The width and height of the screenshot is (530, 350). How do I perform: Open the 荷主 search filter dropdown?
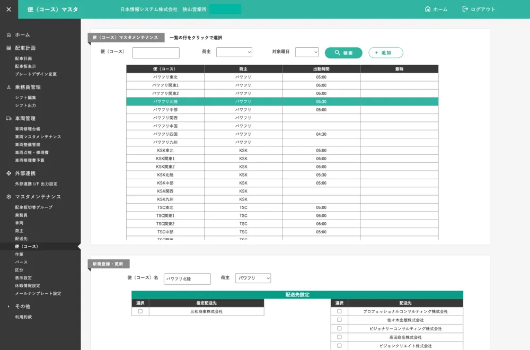tap(234, 52)
